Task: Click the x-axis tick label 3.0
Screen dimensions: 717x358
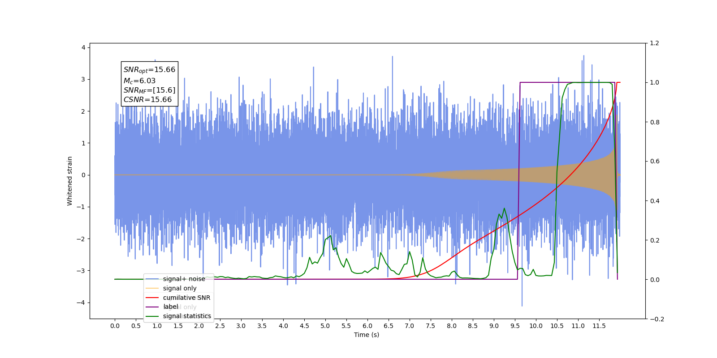Action: (241, 326)
